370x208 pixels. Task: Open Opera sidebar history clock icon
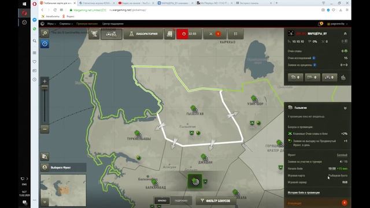(35, 80)
